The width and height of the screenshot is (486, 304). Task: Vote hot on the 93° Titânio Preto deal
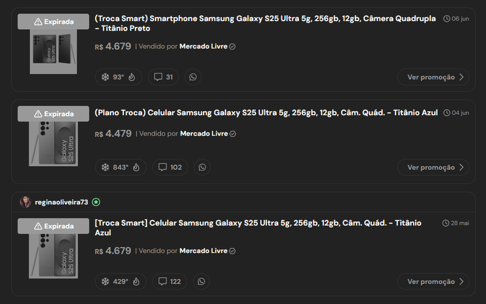[132, 77]
